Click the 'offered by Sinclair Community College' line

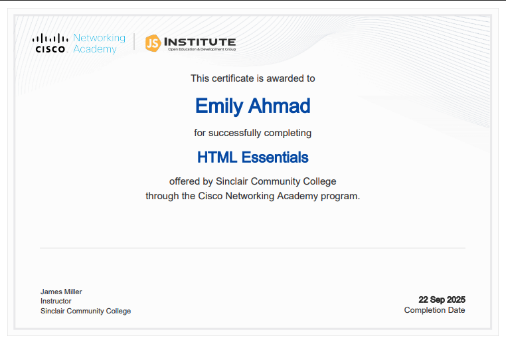[252, 181]
